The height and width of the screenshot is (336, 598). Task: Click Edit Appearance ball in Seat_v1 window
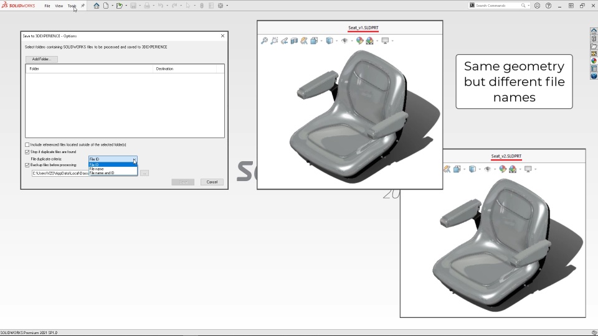point(359,40)
